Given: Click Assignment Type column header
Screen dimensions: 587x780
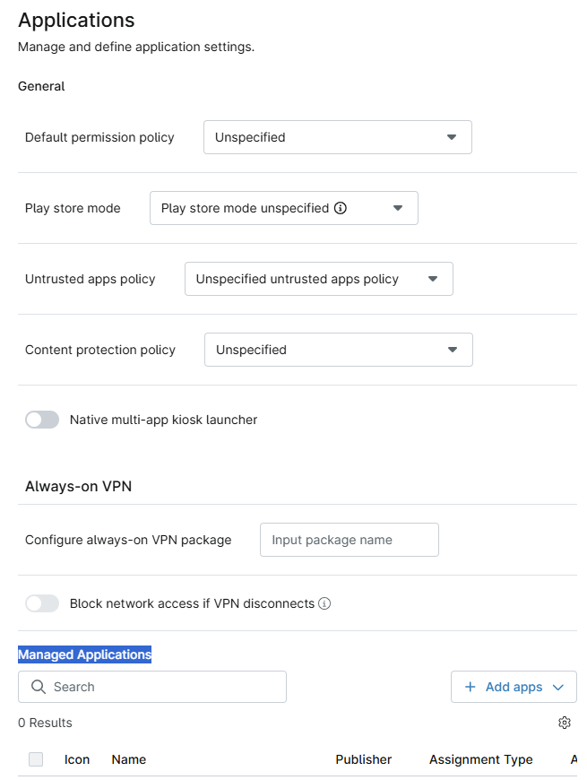Looking at the screenshot, I should pyautogui.click(x=481, y=759).
